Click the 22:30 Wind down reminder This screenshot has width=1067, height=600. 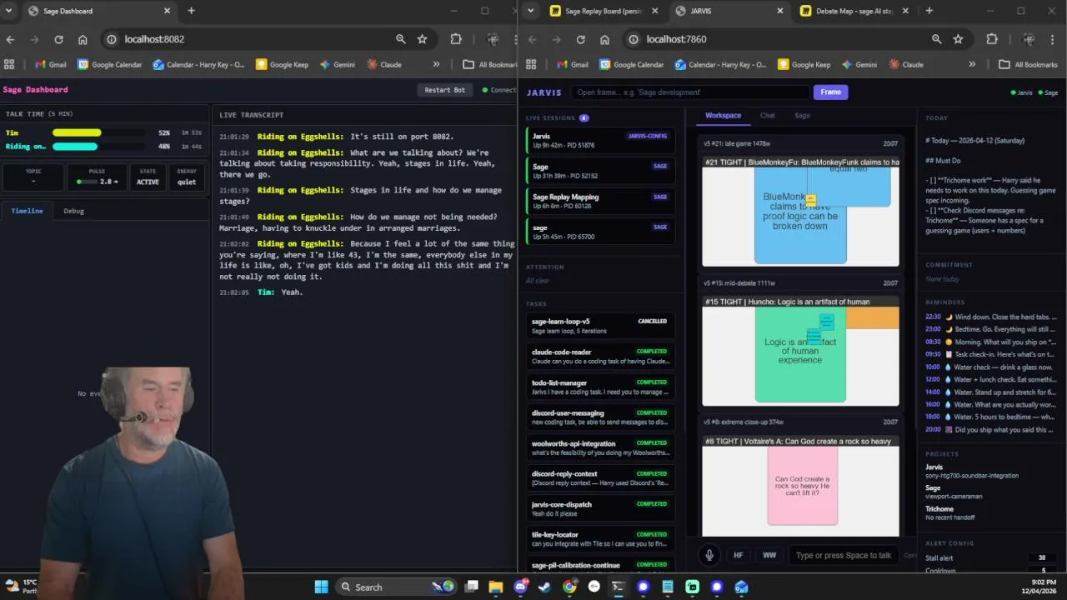coord(991,317)
